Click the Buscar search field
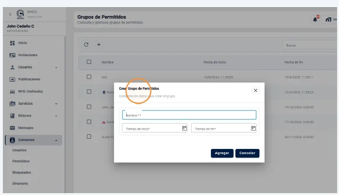The height and width of the screenshot is (195, 339). coord(310,45)
